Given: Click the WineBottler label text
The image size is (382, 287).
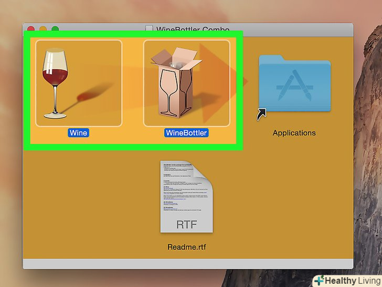Looking at the screenshot, I should pos(186,133).
